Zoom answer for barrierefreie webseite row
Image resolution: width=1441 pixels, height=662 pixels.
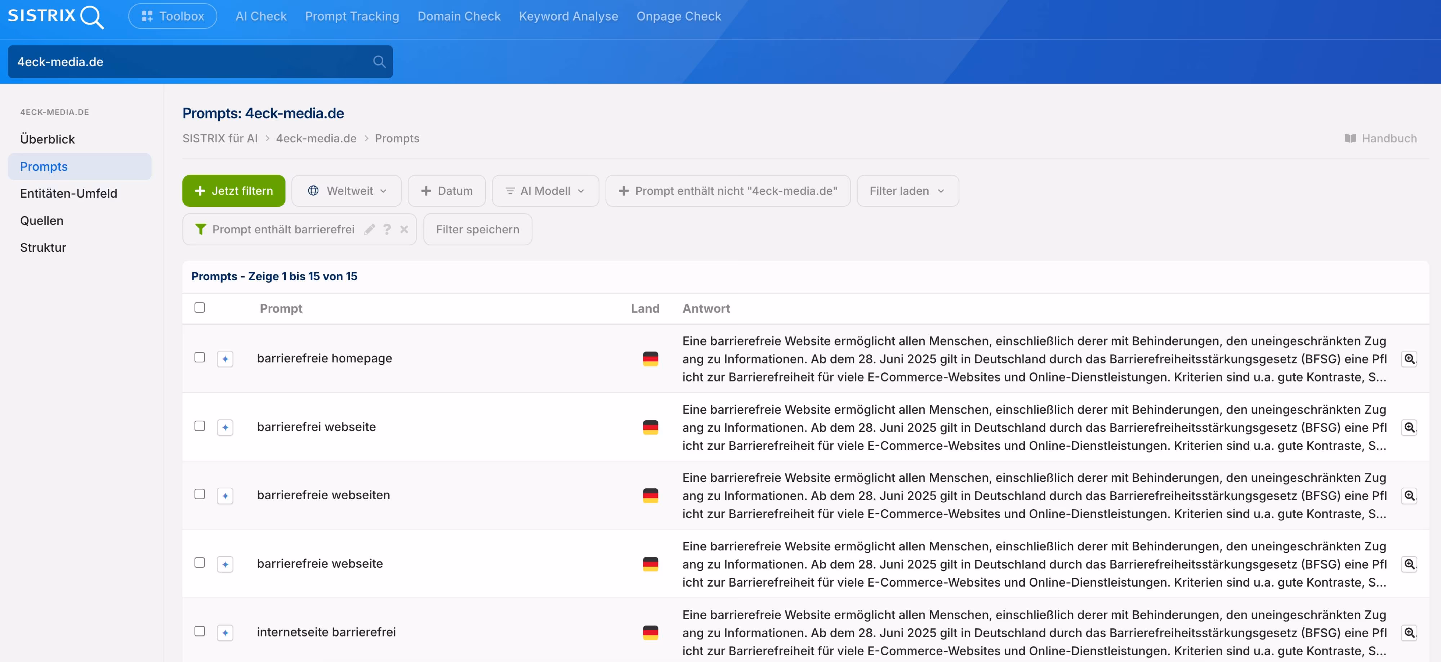point(1409,564)
